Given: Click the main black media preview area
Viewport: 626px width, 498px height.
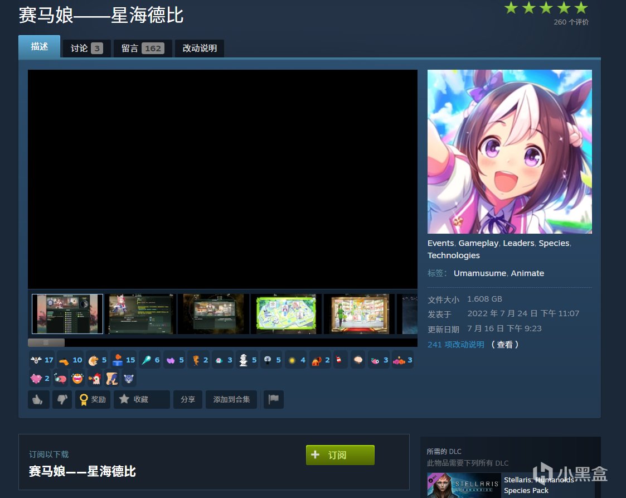Looking at the screenshot, I should click(222, 179).
